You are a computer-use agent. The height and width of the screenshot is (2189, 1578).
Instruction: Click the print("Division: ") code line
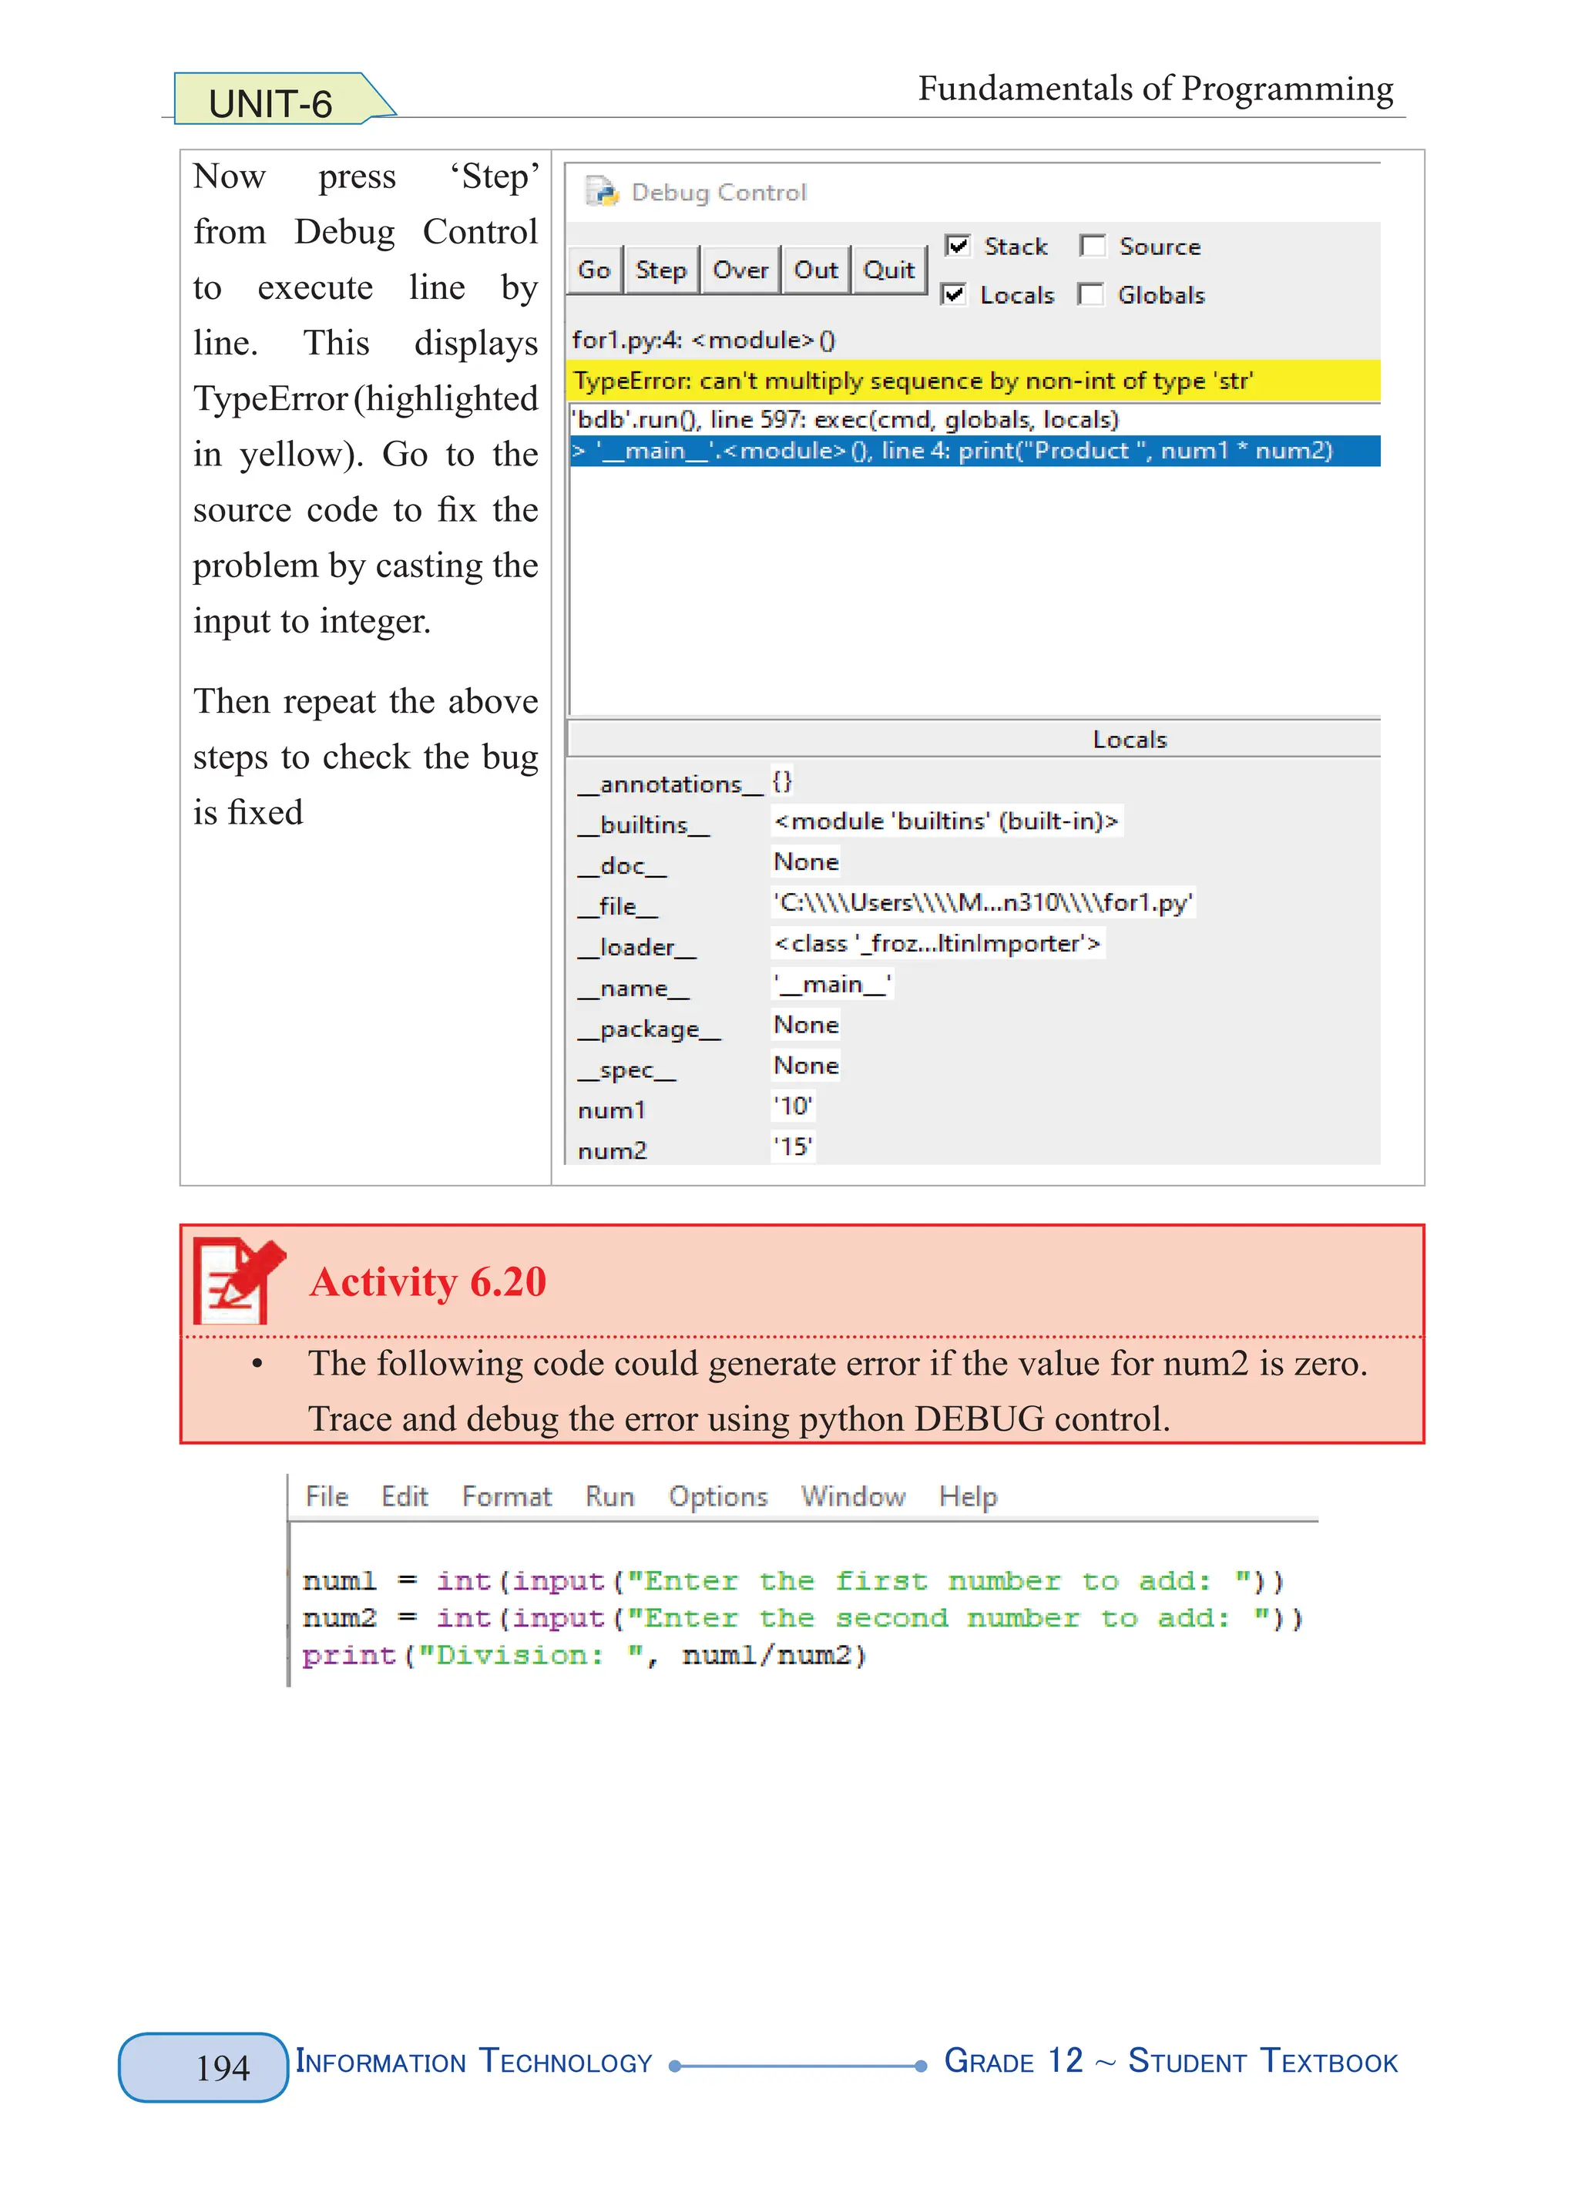coord(585,1655)
